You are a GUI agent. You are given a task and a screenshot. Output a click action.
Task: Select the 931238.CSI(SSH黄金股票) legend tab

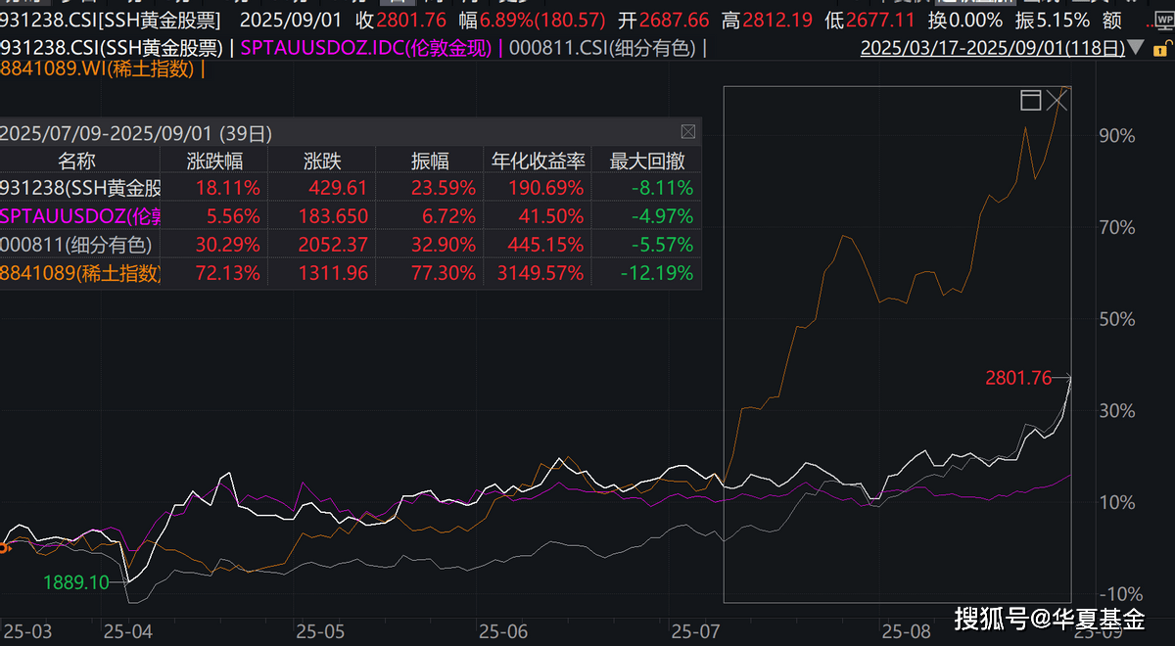tap(108, 46)
